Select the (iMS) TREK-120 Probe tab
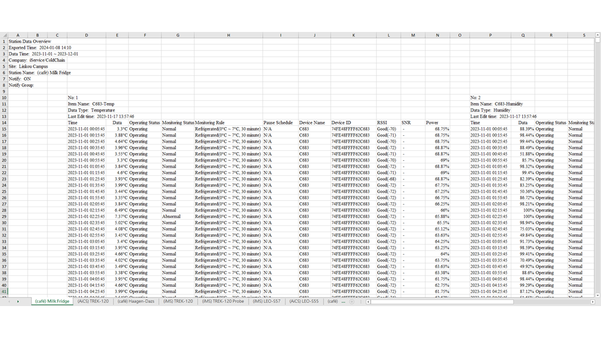 [x=223, y=301]
